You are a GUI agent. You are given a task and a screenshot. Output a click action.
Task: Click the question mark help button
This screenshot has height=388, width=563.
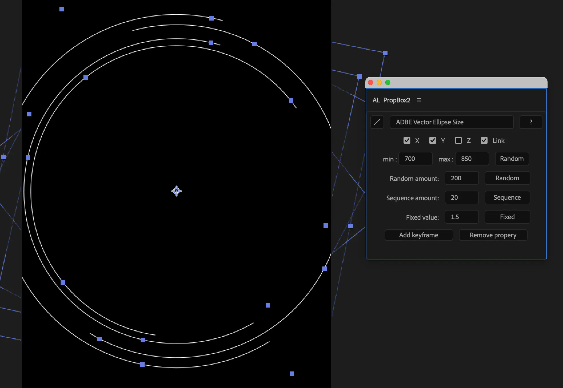coord(531,122)
